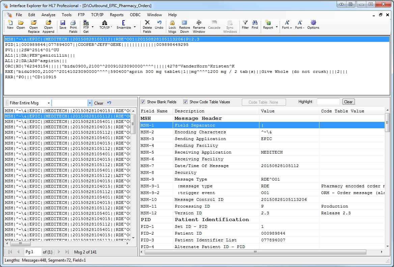Click the RXE segment line in message
The height and width of the screenshot is (267, 394).
click(x=176, y=72)
